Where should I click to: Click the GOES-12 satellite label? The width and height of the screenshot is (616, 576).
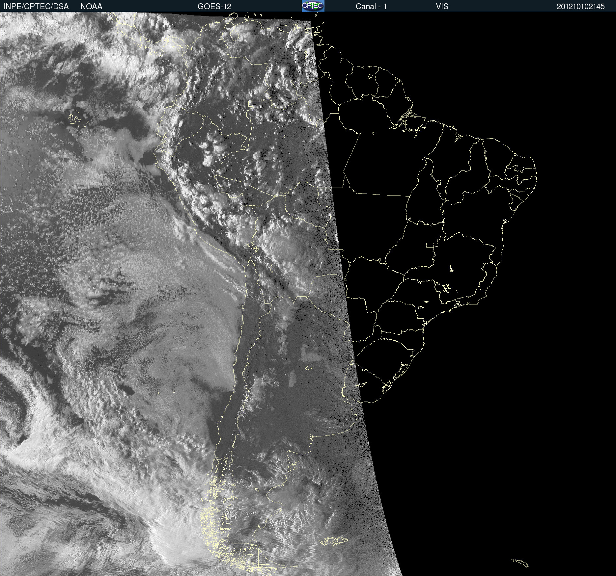pos(214,7)
